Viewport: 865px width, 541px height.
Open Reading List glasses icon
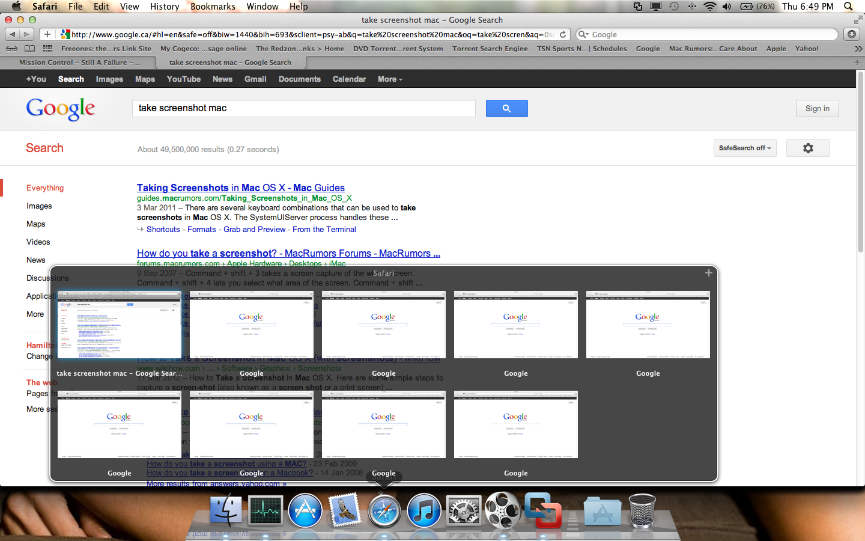[11, 49]
